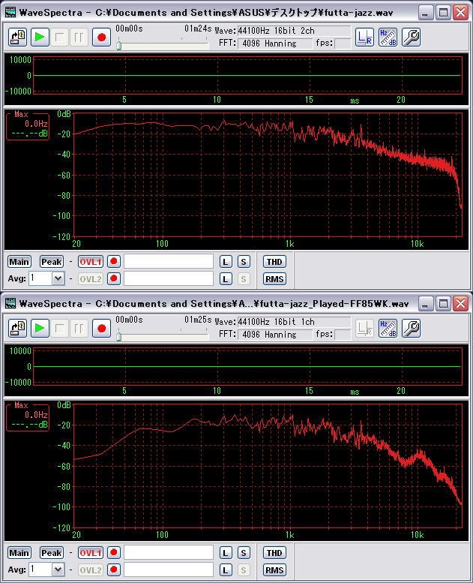The height and width of the screenshot is (583, 473).
Task: Toggle OVL1 overlay in bottom window
Action: (x=90, y=553)
